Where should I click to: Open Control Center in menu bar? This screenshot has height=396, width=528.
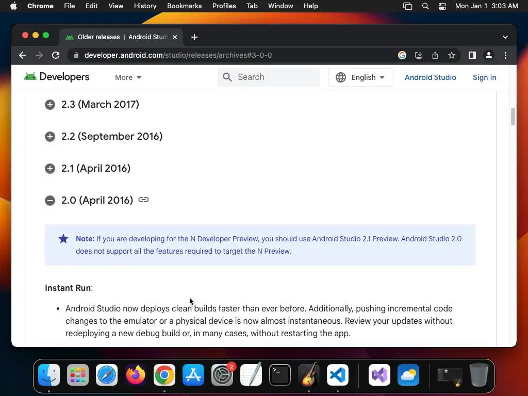tap(442, 6)
